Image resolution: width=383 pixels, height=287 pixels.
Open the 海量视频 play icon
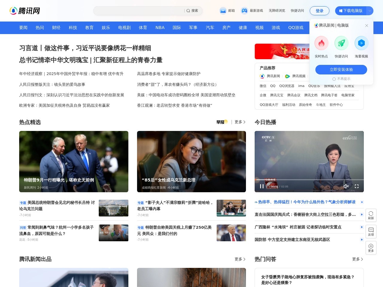[361, 43]
